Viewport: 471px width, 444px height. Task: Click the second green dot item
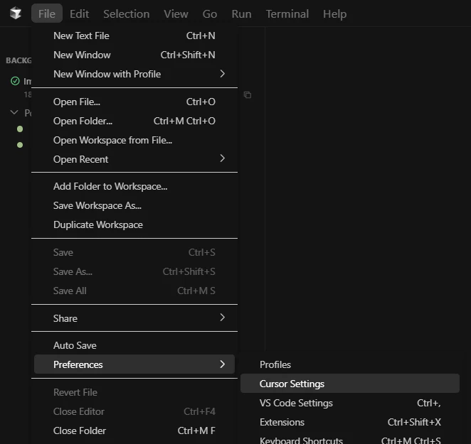[20, 145]
